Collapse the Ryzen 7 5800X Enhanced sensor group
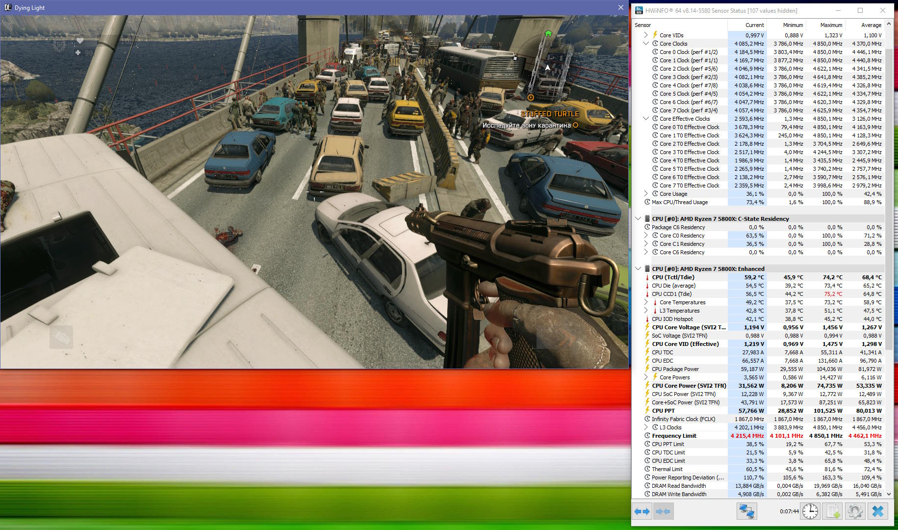The image size is (898, 530). [x=638, y=269]
